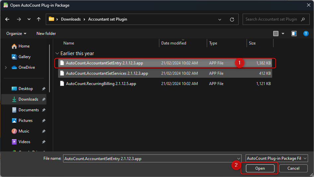This screenshot has width=314, height=177.
Task: Click the Back navigation arrow
Action: 8,19
